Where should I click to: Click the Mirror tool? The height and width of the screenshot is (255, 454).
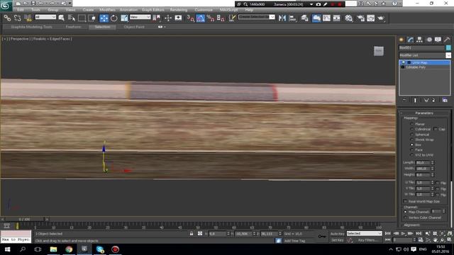pyautogui.click(x=282, y=18)
